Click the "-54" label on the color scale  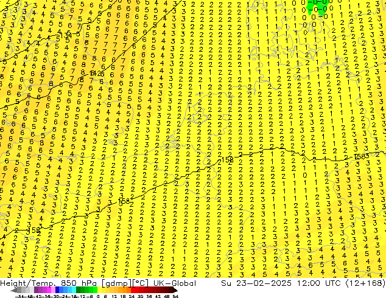click(x=19, y=296)
